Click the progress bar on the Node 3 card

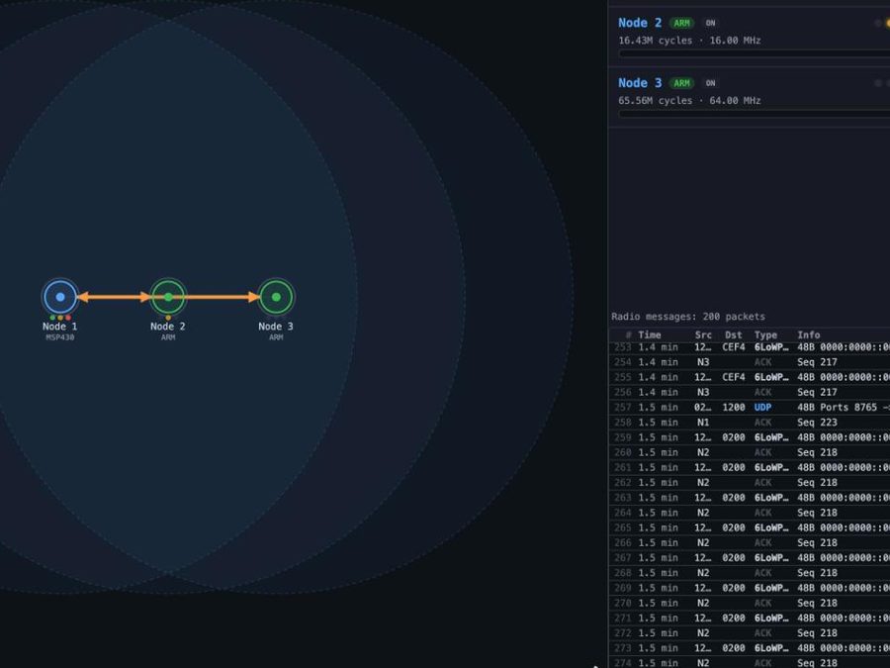tap(754, 114)
